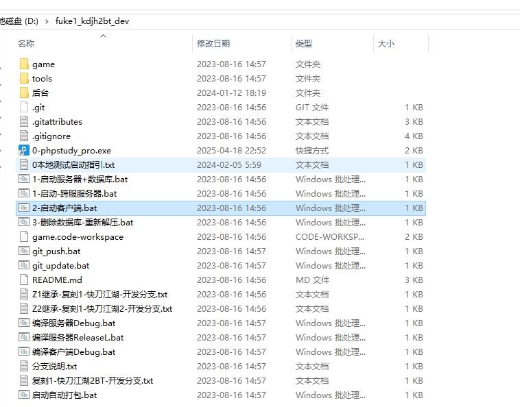Click the 1-启动-跨服服务器.bat batch icon
520x407 pixels.
tap(24, 193)
